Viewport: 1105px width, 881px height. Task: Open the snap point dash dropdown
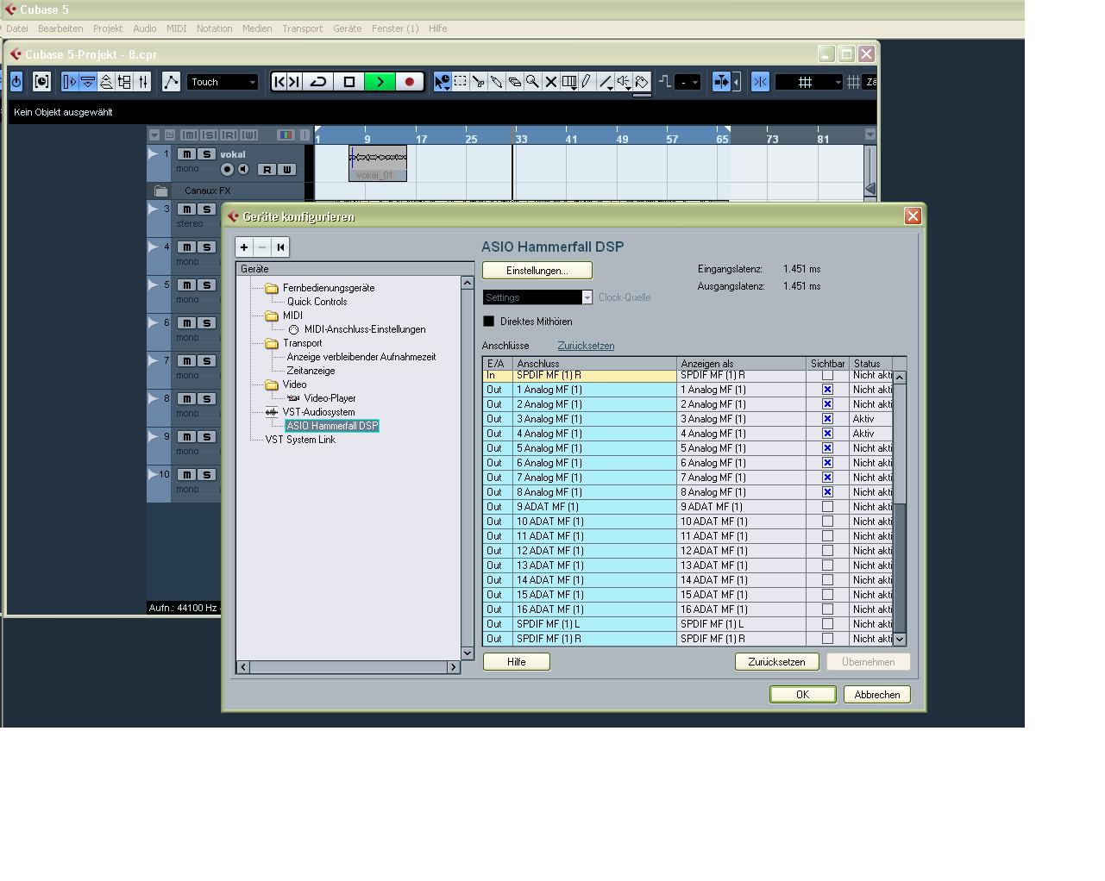[687, 82]
